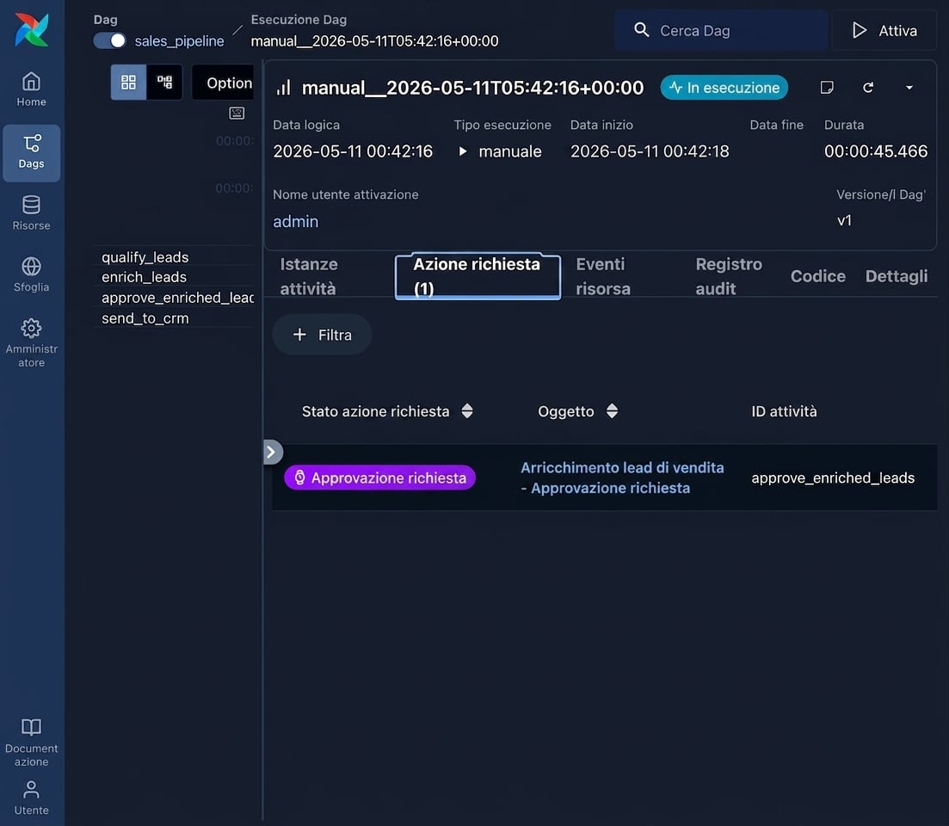Click the keyboard shortcuts icon
Screen dimensions: 949x826
(x=237, y=114)
